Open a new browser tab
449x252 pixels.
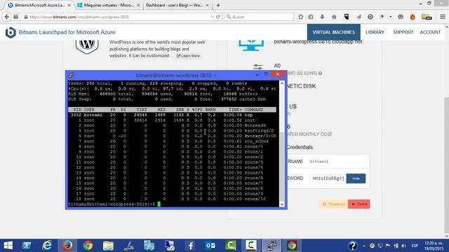pyautogui.click(x=218, y=5)
